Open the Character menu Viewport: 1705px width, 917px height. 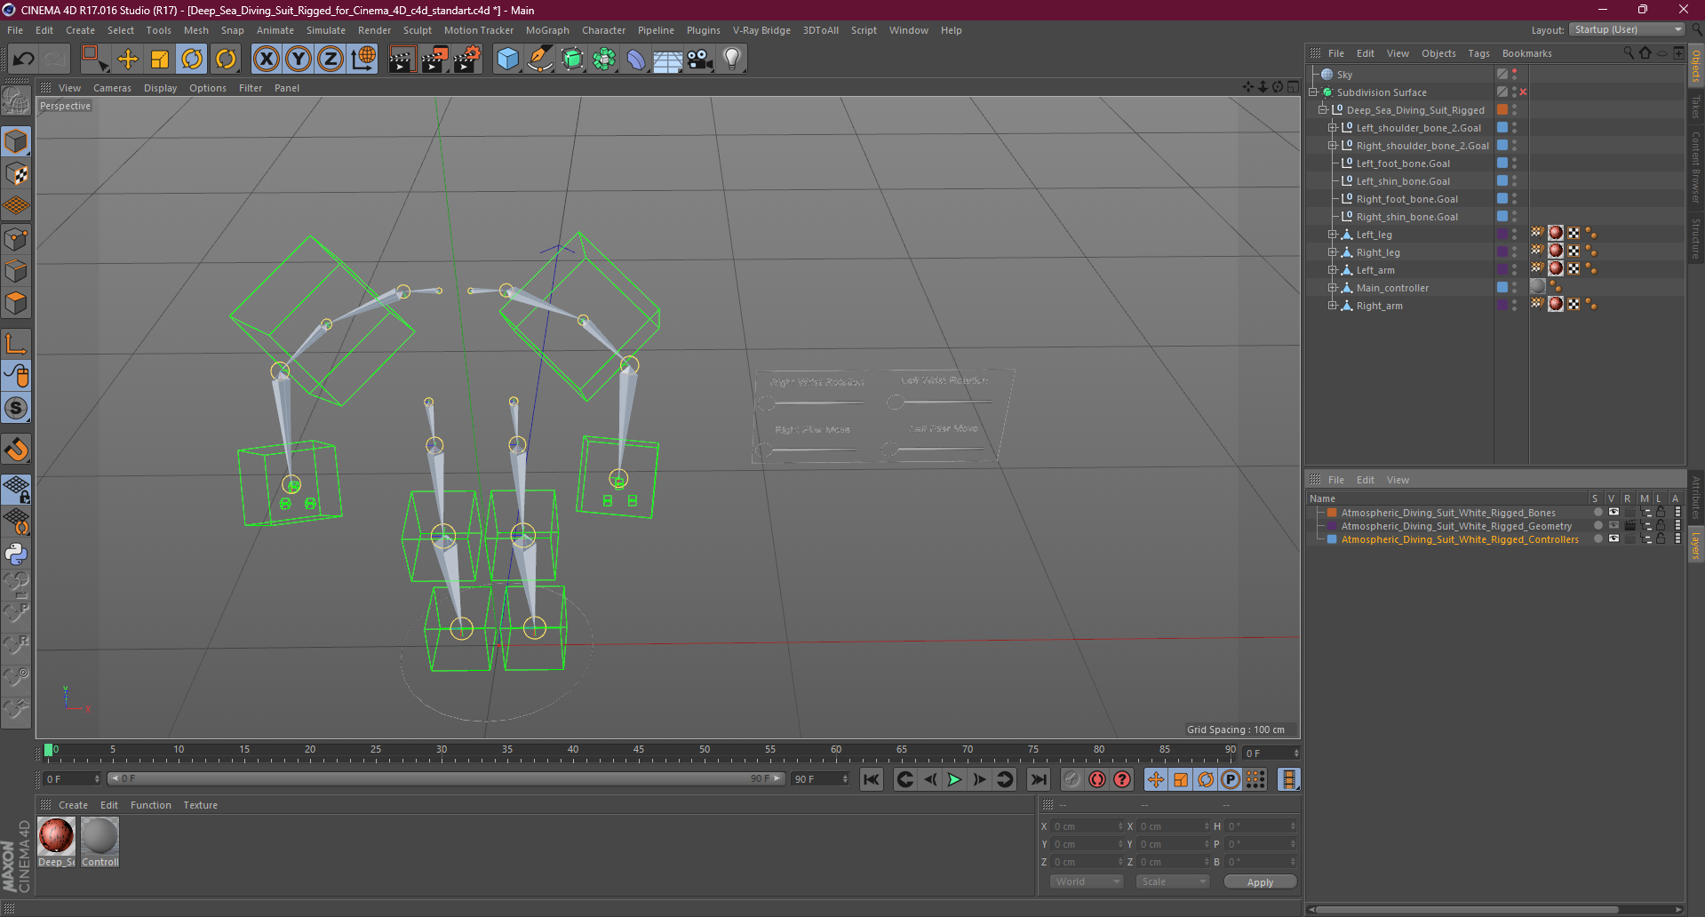[x=603, y=30]
